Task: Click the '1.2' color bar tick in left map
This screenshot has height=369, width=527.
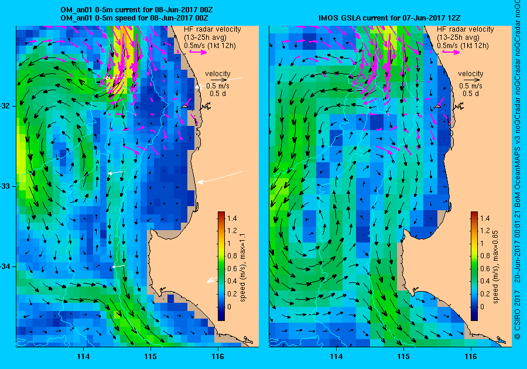Action: pos(232,231)
